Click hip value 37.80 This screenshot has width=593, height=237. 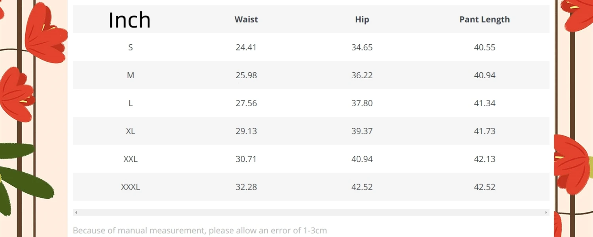click(362, 103)
